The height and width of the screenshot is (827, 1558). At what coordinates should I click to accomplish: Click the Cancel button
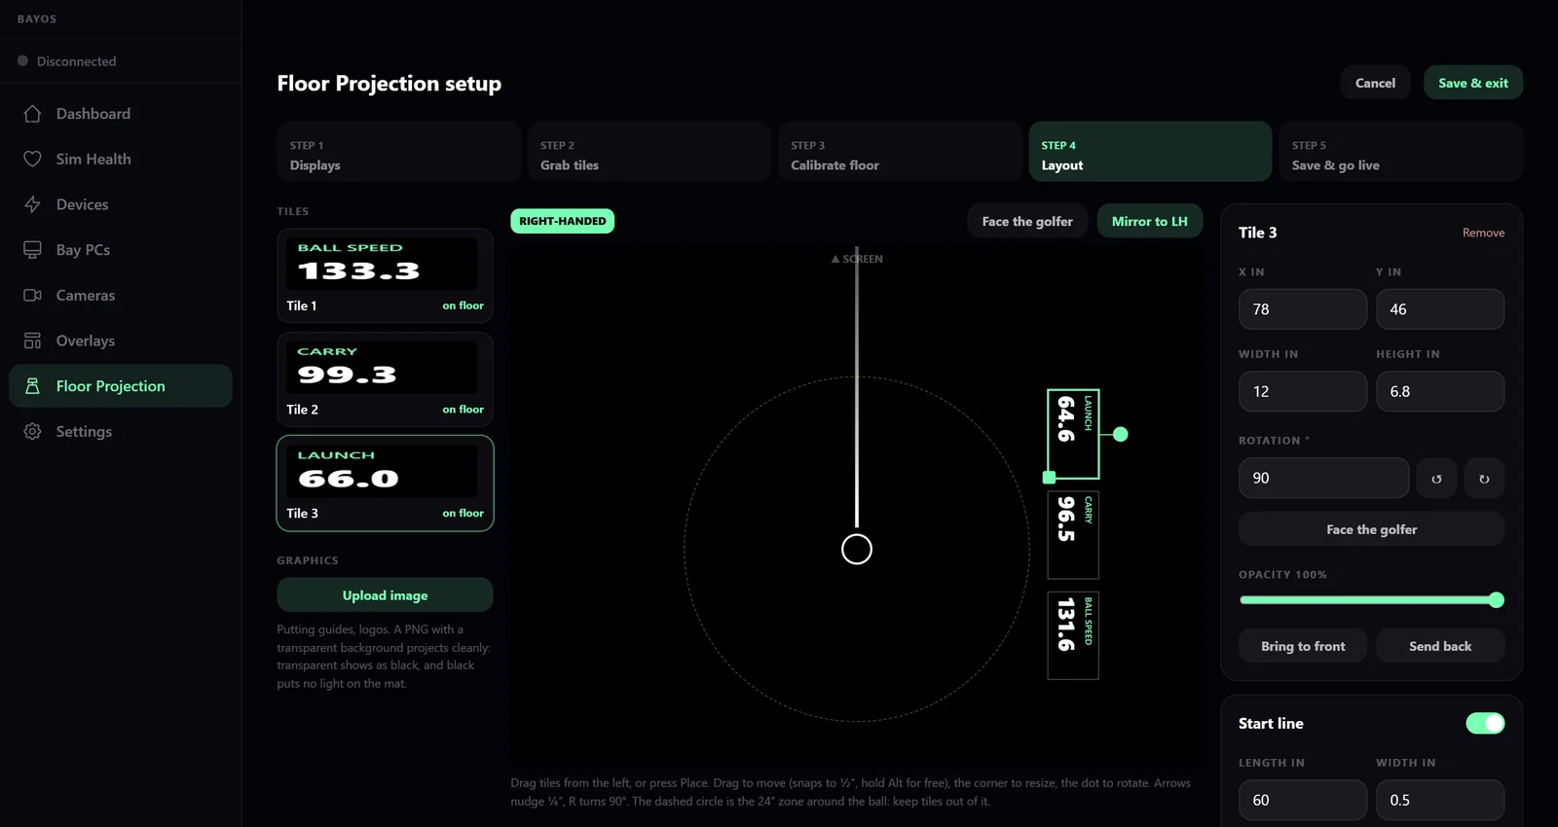[x=1375, y=83]
